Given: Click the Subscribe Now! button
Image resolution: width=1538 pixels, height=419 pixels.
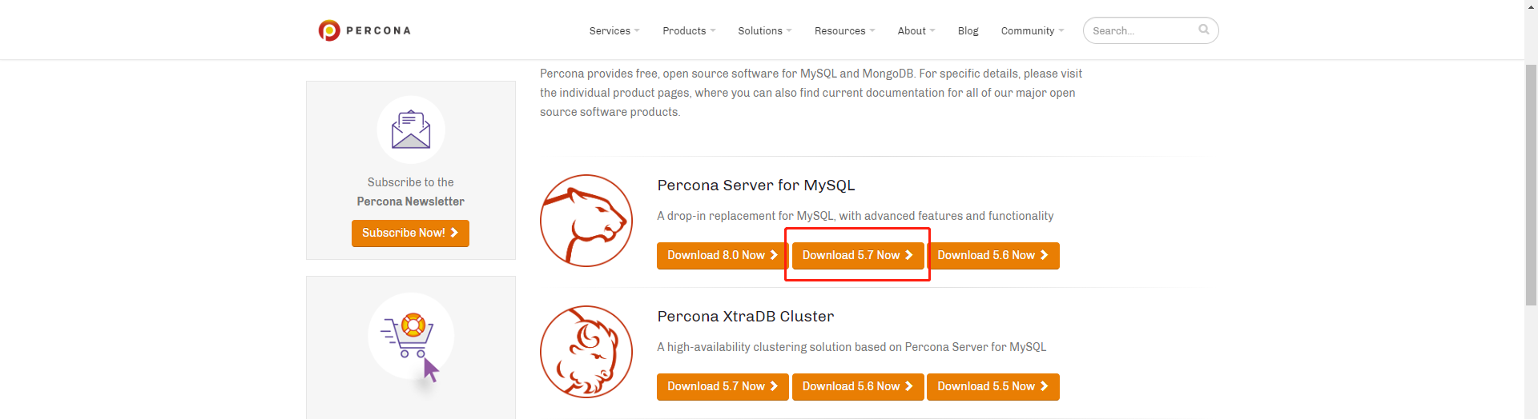Looking at the screenshot, I should pos(410,233).
